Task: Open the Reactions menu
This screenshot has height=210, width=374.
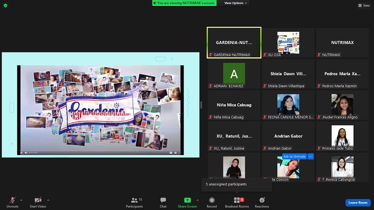Action: (262, 202)
